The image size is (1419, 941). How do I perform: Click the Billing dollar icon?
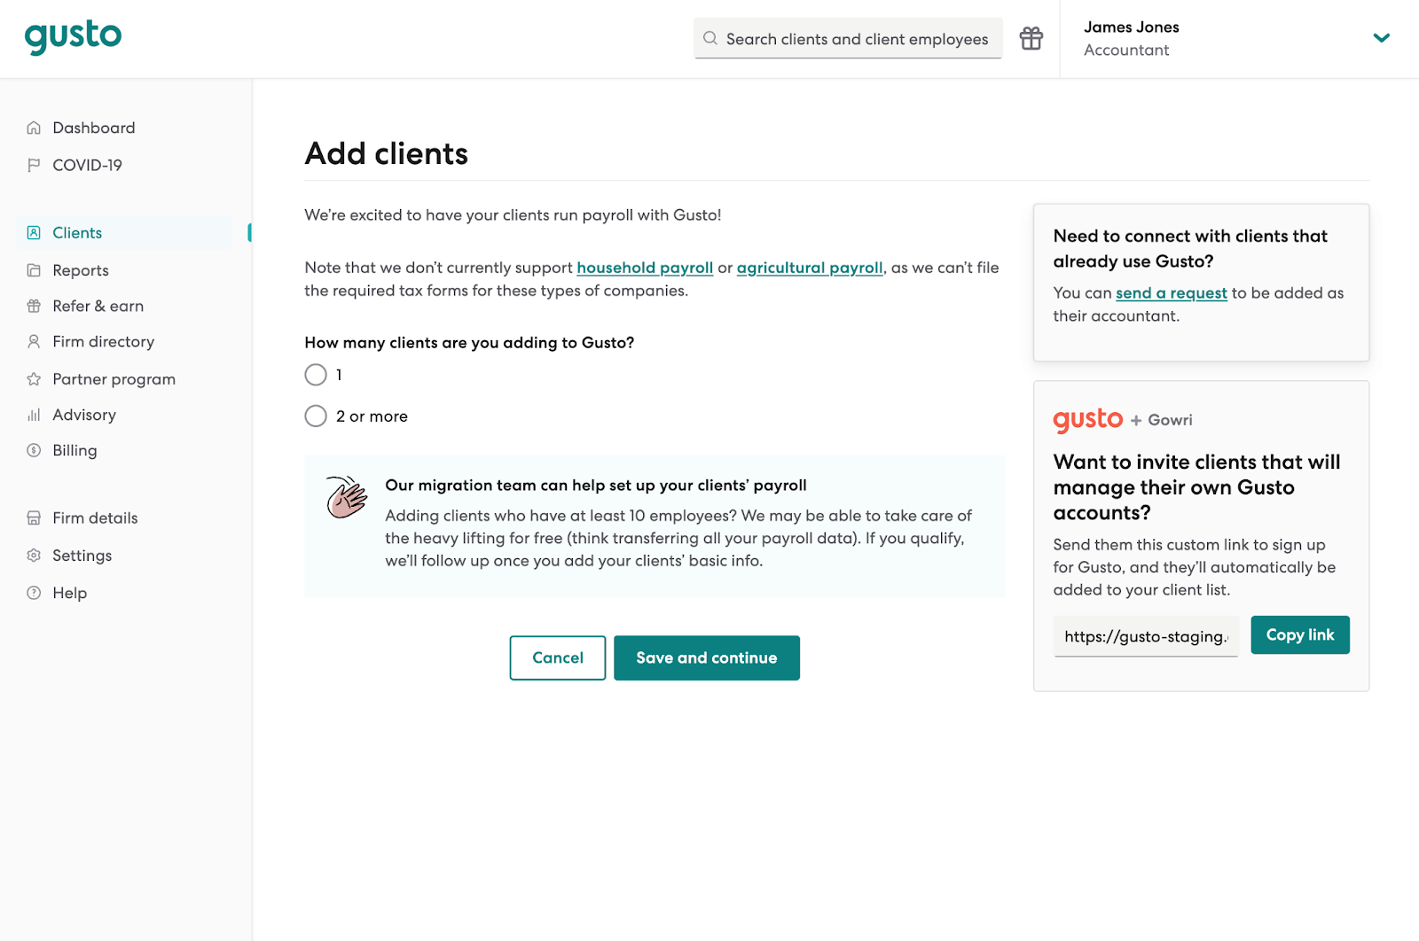[x=34, y=450]
